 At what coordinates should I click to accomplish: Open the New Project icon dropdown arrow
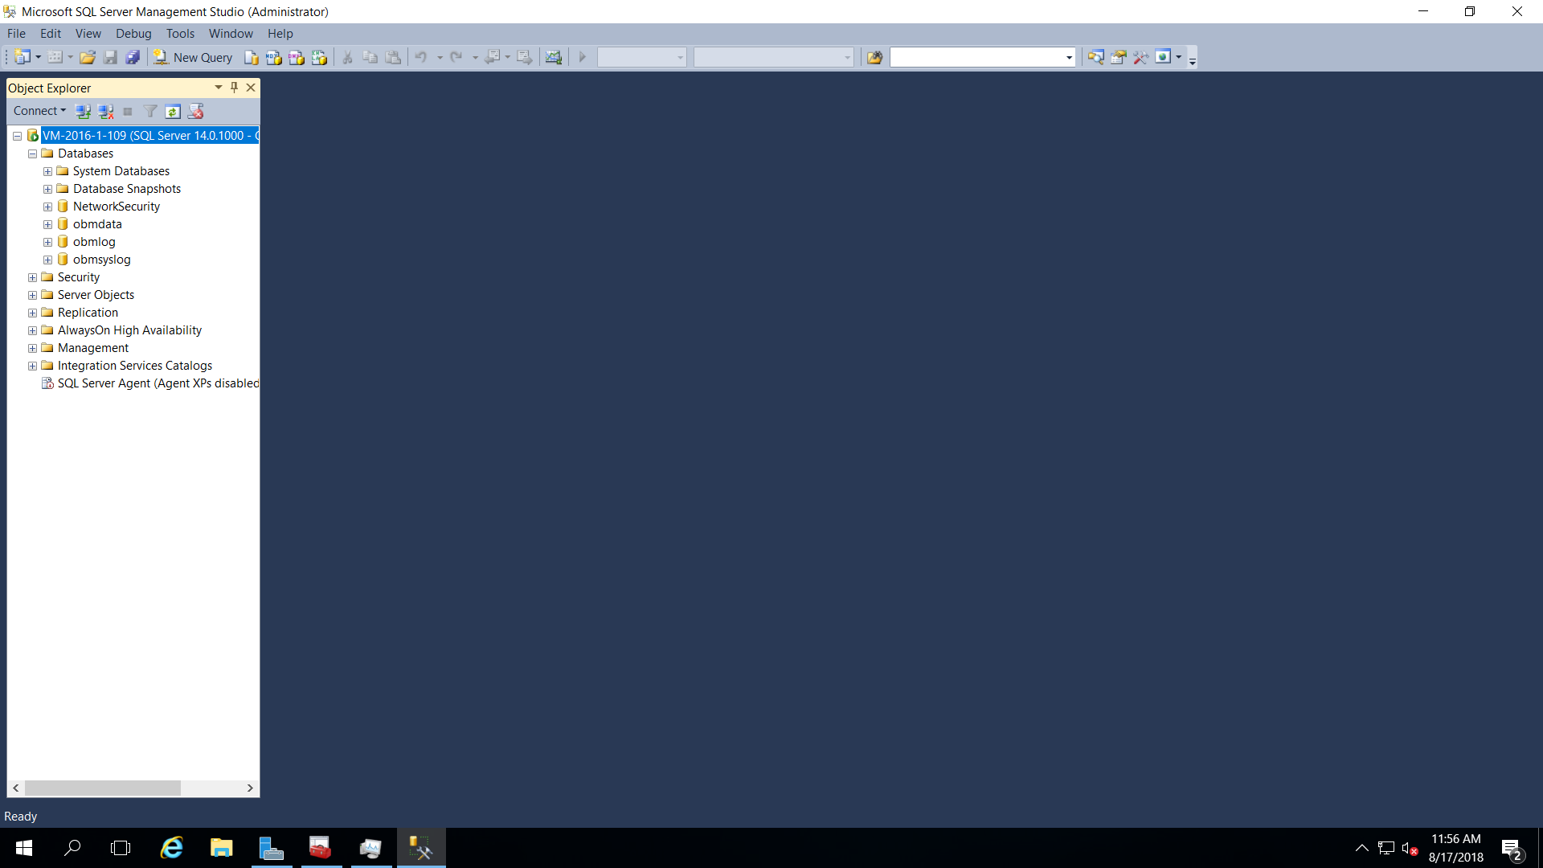[x=38, y=57]
